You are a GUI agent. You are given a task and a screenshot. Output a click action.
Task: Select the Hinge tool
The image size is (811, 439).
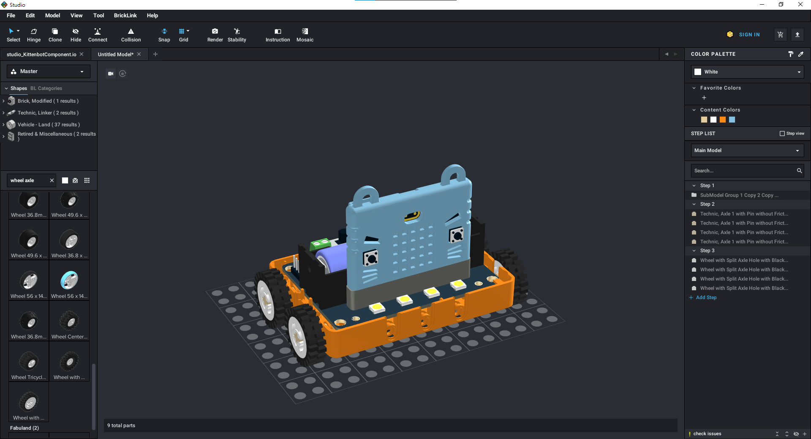click(x=34, y=35)
